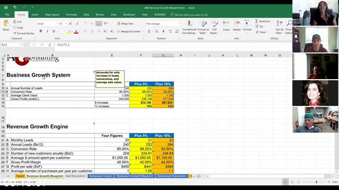Open the Merge & Center dropdown arrow
Image resolution: width=339 pixels, height=190 pixels.
142,32
